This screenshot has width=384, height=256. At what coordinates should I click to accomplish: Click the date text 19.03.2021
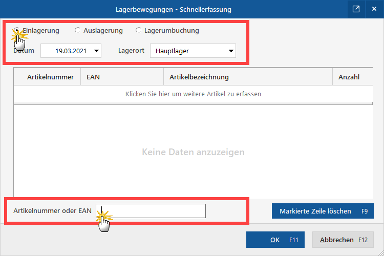pyautogui.click(x=70, y=51)
